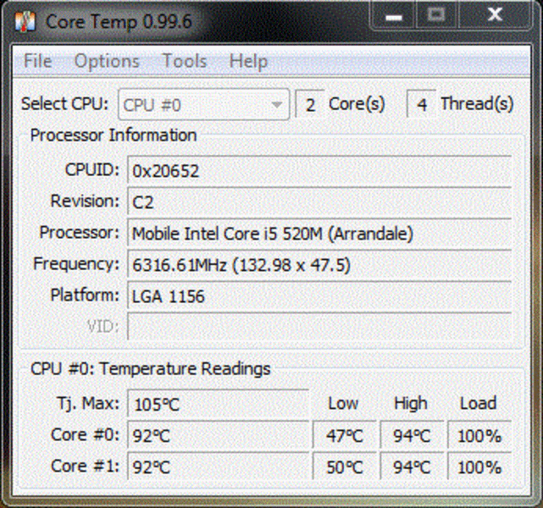
Task: Click the Core #1 current temperature 92°C
Action: 218,467
